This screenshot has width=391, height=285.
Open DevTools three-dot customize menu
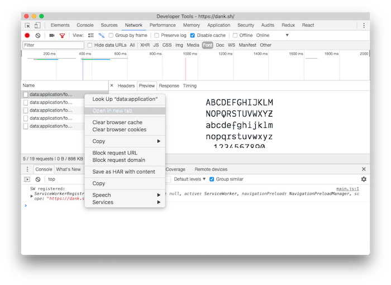(x=364, y=25)
